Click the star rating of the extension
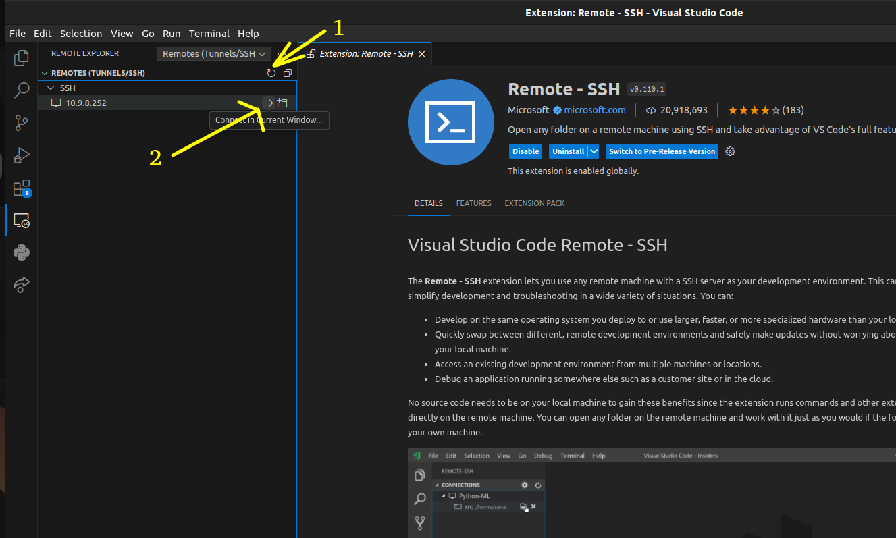Image resolution: width=896 pixels, height=538 pixels. (x=754, y=110)
